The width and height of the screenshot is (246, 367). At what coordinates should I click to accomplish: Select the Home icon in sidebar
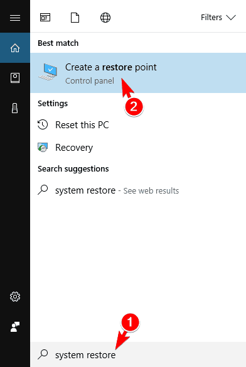[x=15, y=48]
